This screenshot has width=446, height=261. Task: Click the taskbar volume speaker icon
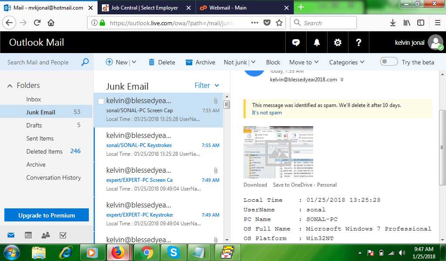[402, 253]
